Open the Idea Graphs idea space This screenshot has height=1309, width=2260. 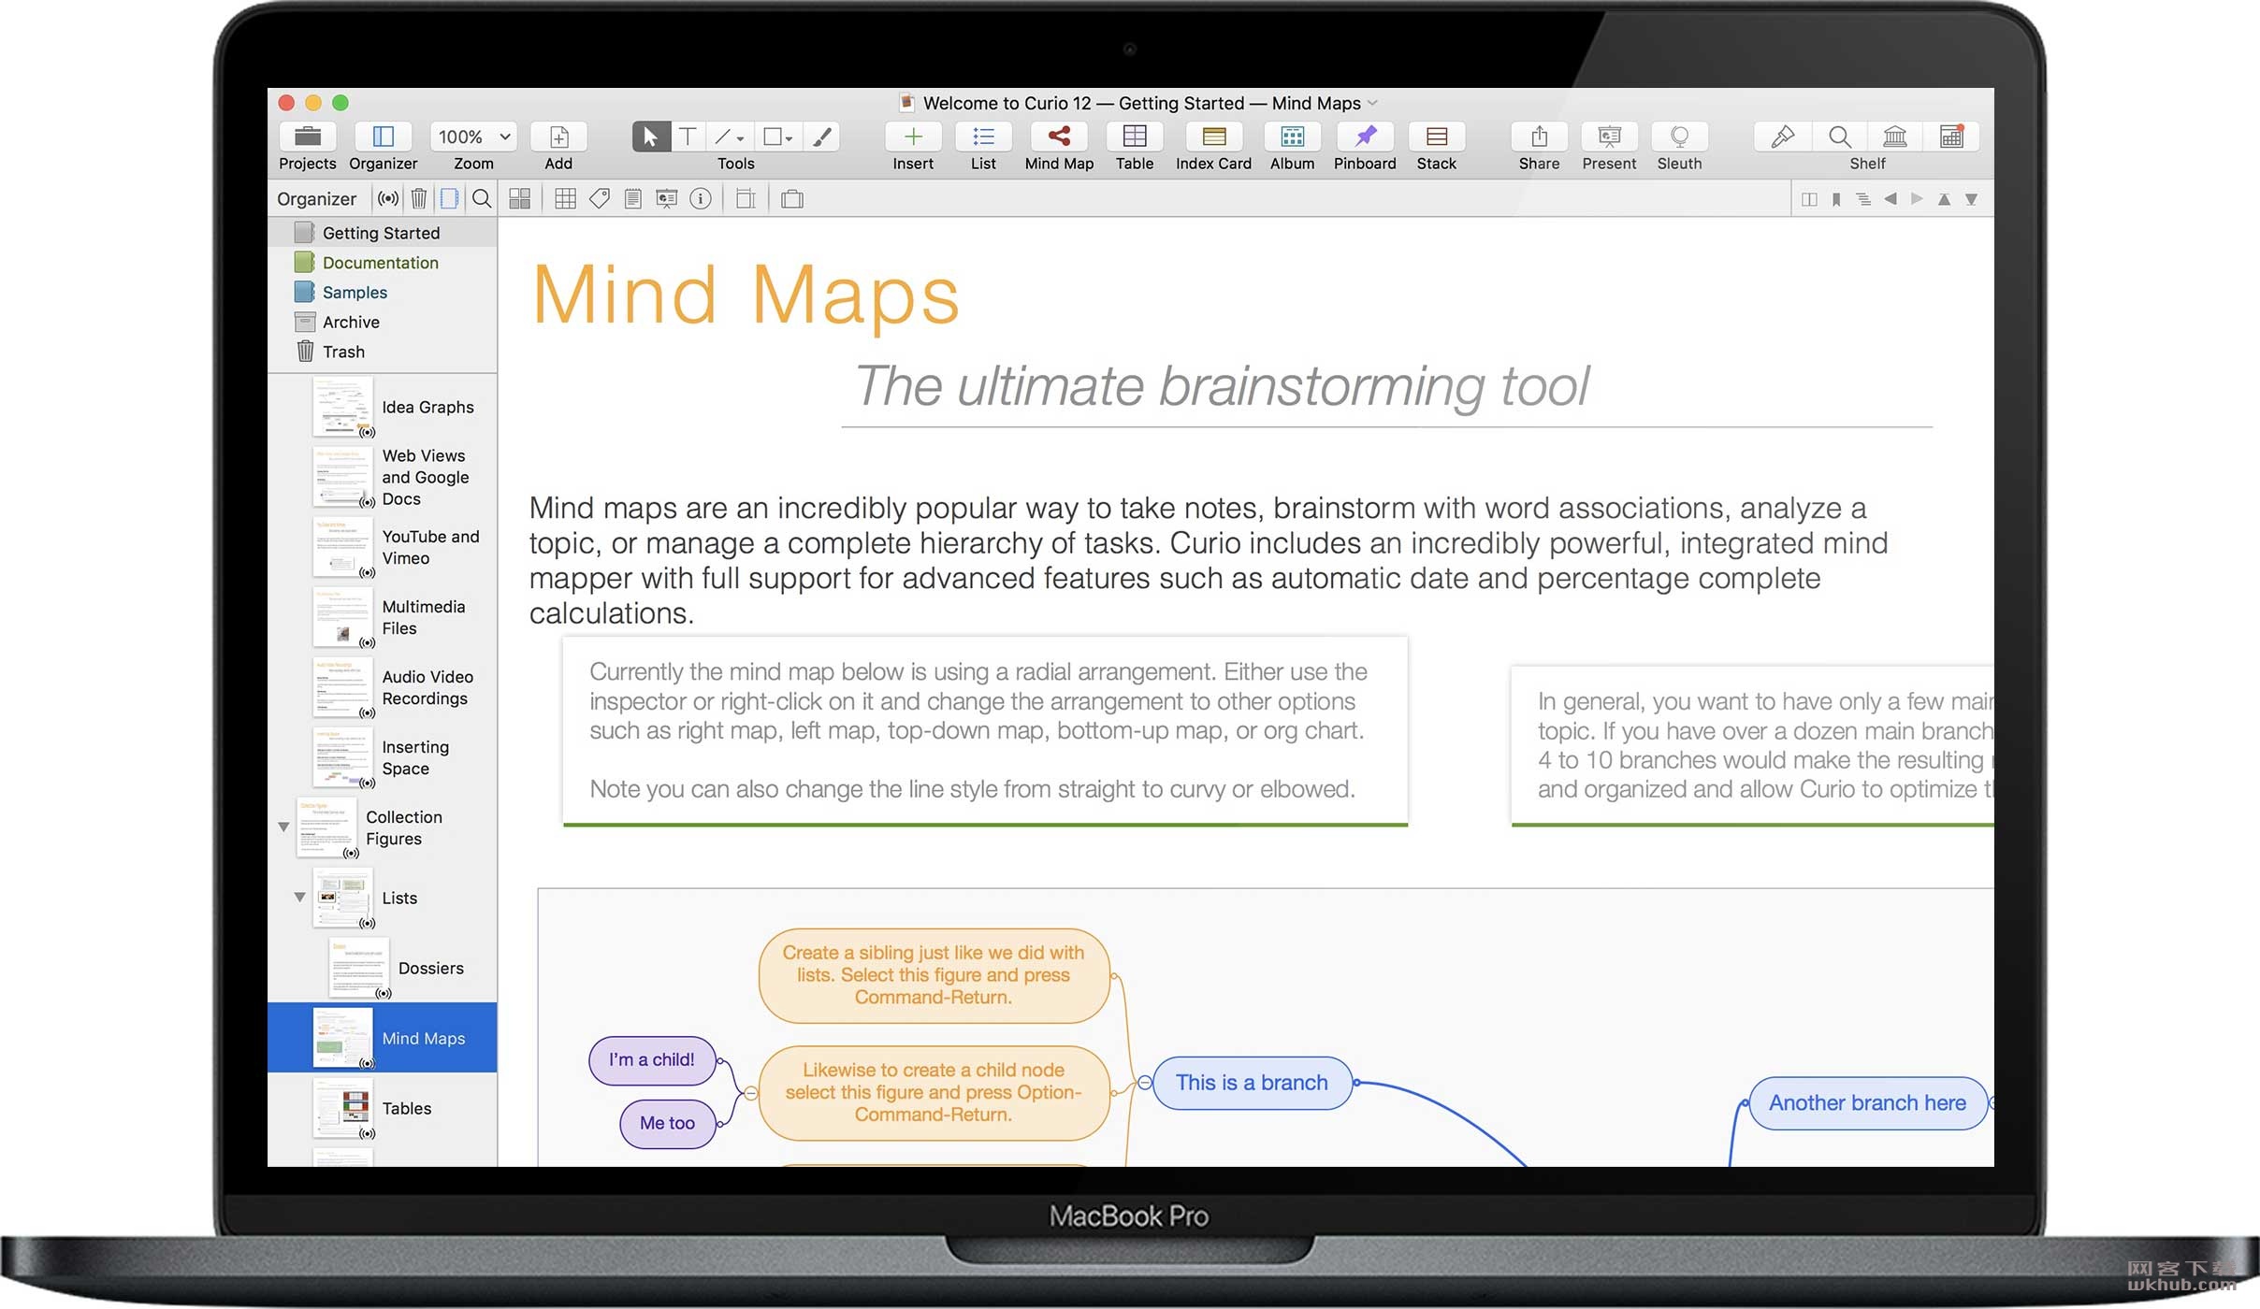382,408
